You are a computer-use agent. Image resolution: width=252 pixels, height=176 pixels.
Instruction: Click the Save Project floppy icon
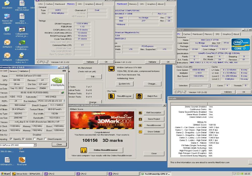click(140, 119)
